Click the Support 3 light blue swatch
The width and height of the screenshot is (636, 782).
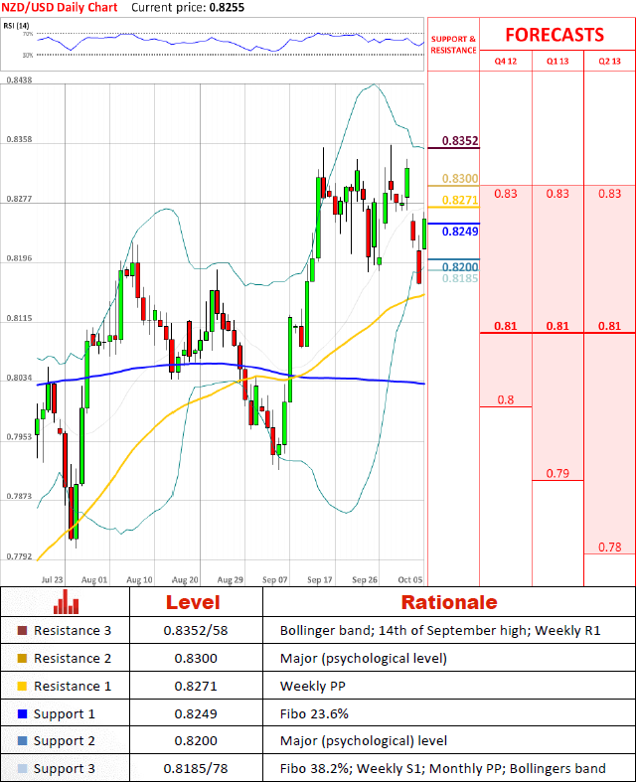(x=23, y=769)
